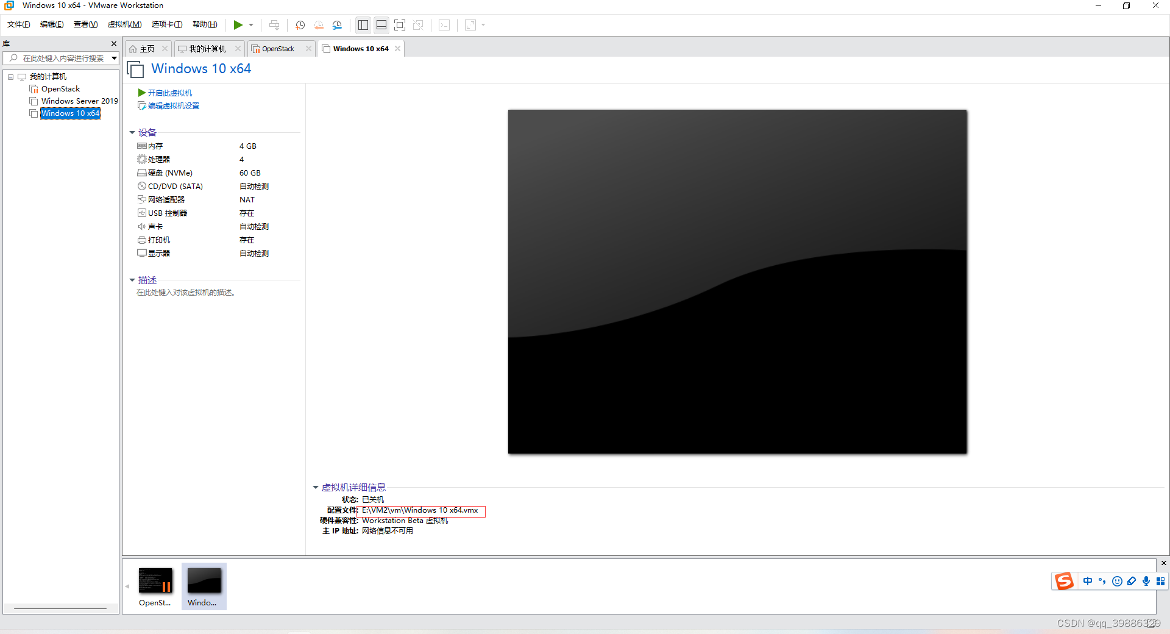Click the stretch guest display icon
The height and width of the screenshot is (634, 1170).
(470, 25)
